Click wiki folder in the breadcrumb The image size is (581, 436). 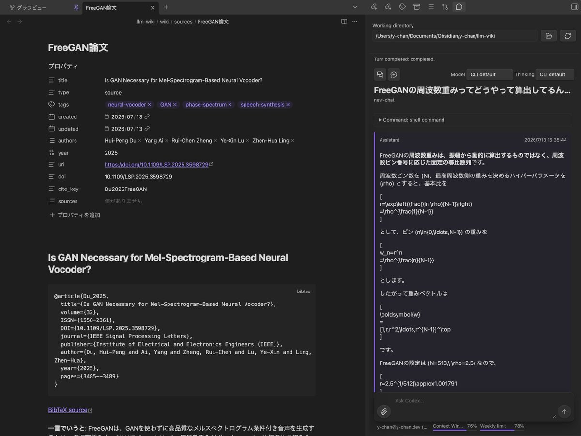(165, 22)
